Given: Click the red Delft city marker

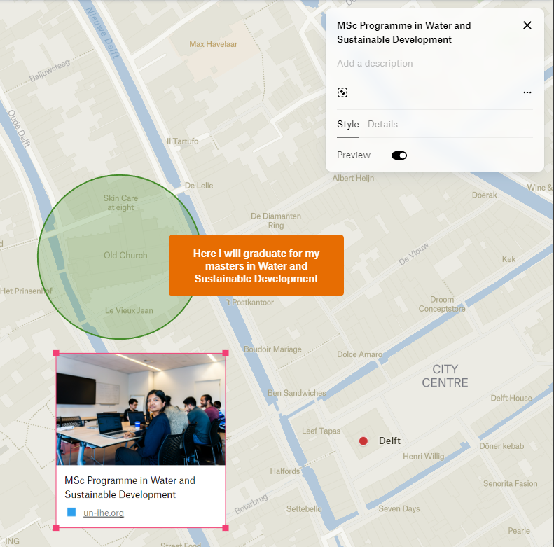Looking at the screenshot, I should [x=363, y=441].
